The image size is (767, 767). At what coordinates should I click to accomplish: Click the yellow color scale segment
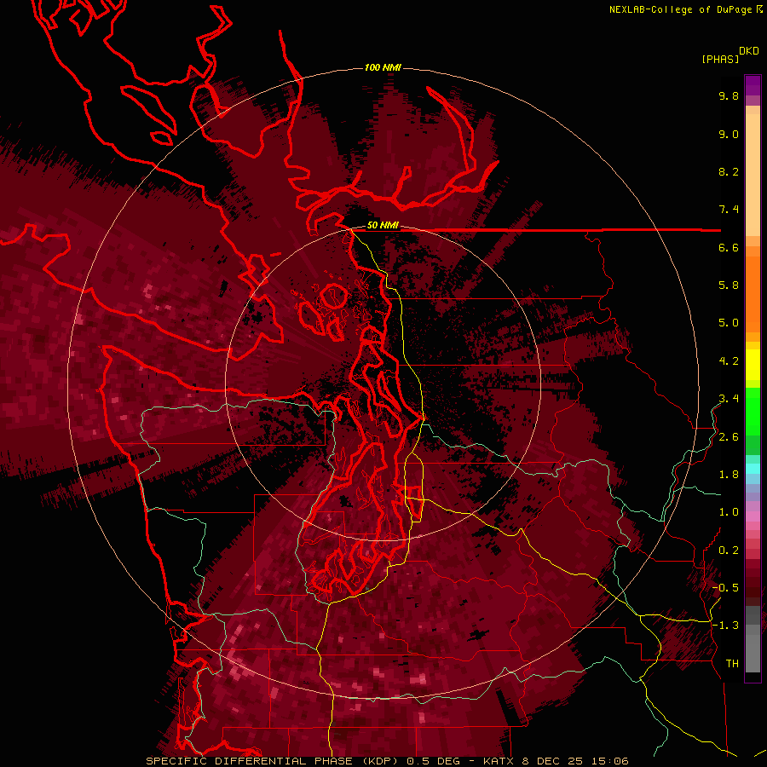753,365
